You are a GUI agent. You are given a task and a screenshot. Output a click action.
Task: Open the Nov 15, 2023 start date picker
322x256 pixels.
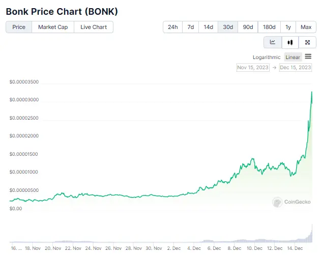pyautogui.click(x=253, y=67)
